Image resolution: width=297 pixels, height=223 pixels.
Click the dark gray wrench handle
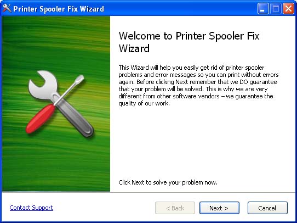pyautogui.click(x=76, y=118)
